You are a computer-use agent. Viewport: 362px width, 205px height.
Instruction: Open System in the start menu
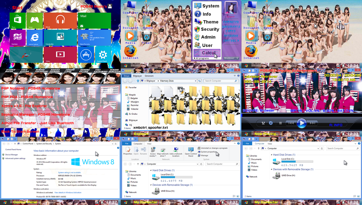[x=207, y=6]
